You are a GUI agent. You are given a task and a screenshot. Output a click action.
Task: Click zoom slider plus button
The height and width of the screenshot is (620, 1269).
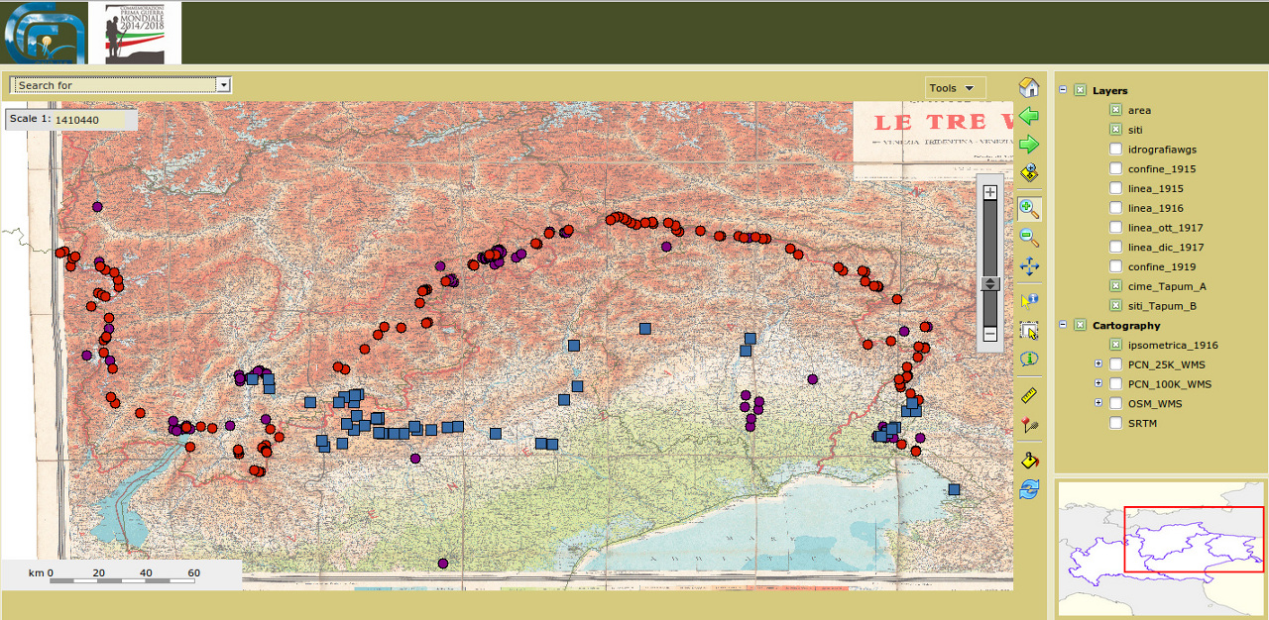click(x=989, y=192)
